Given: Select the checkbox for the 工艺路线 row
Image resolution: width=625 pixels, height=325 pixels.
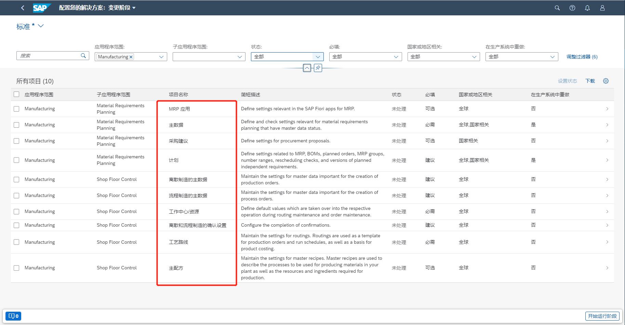Looking at the screenshot, I should pyautogui.click(x=16, y=242).
